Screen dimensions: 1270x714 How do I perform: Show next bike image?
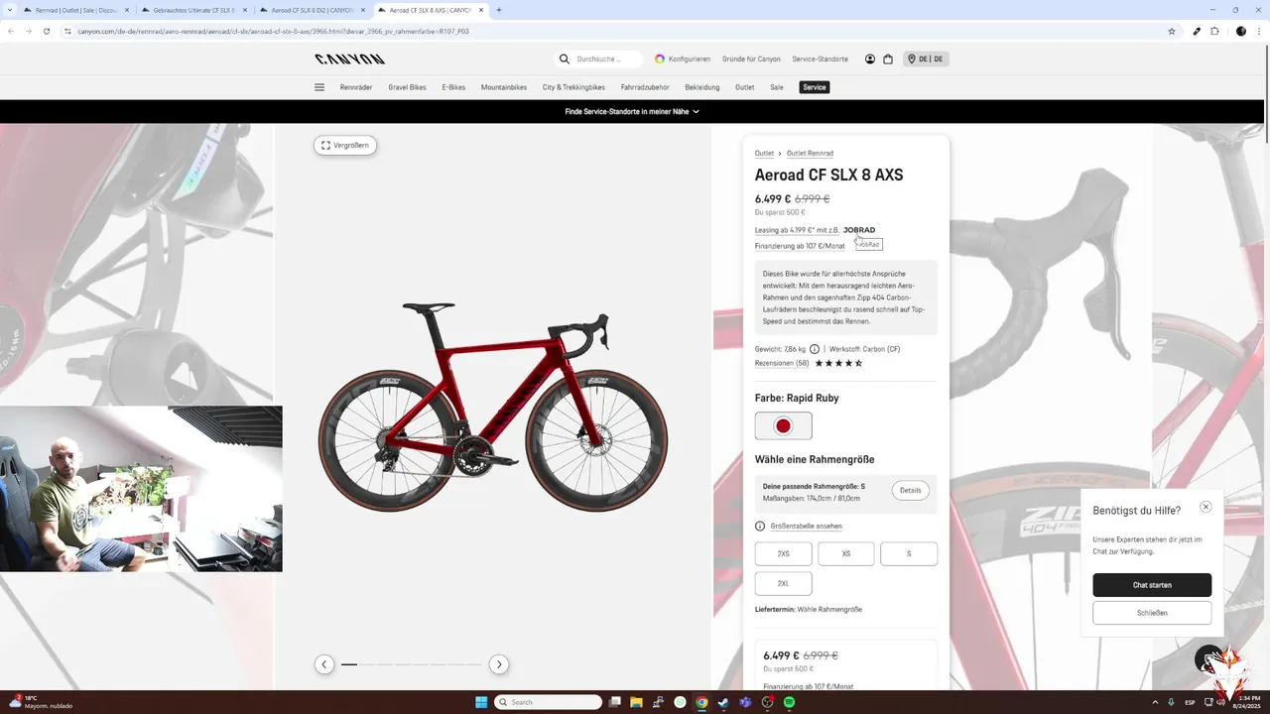(x=499, y=664)
